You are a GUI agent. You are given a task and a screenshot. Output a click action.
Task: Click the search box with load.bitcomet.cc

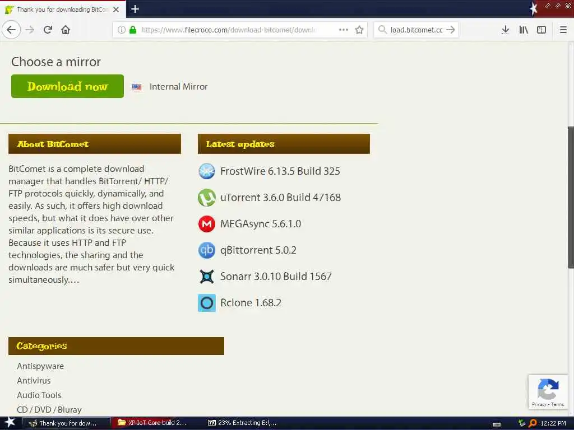tap(416, 30)
